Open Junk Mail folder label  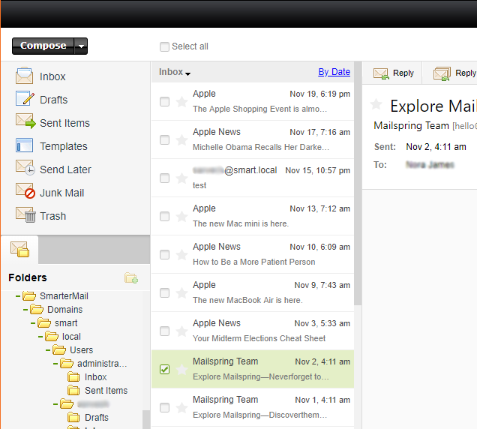(61, 193)
